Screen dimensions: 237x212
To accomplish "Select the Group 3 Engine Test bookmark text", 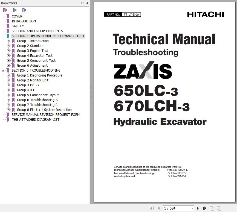I will click(33, 51).
